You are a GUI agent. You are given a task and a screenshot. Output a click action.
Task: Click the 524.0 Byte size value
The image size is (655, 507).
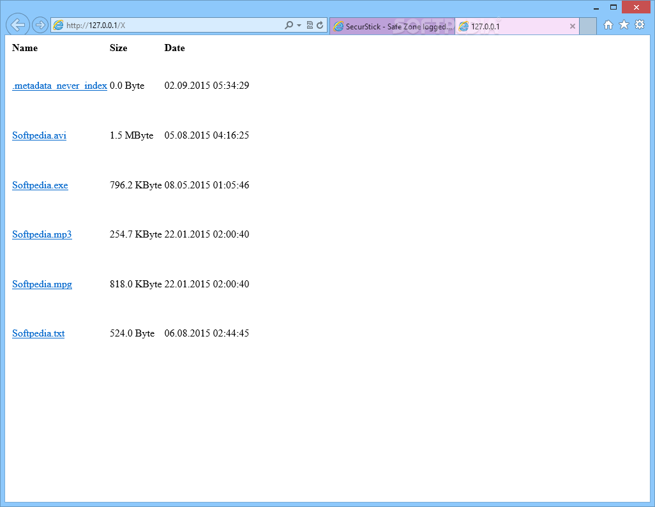click(x=132, y=333)
